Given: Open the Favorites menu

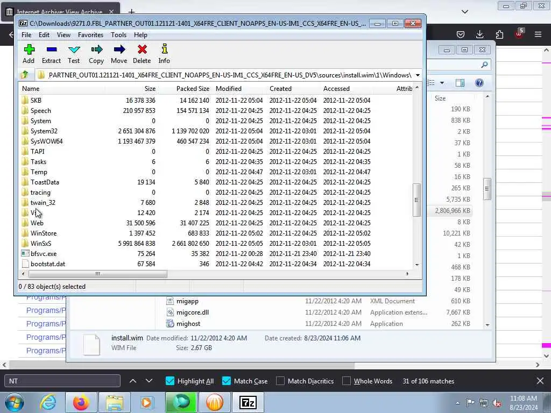Looking at the screenshot, I should click(x=90, y=35).
